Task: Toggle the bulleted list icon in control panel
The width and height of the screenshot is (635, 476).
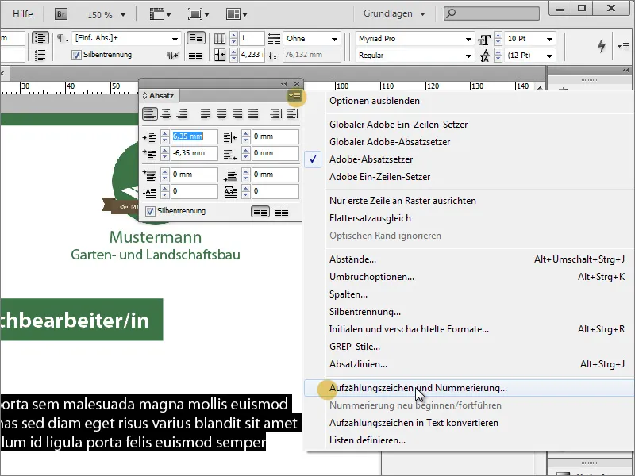Action: tap(40, 38)
